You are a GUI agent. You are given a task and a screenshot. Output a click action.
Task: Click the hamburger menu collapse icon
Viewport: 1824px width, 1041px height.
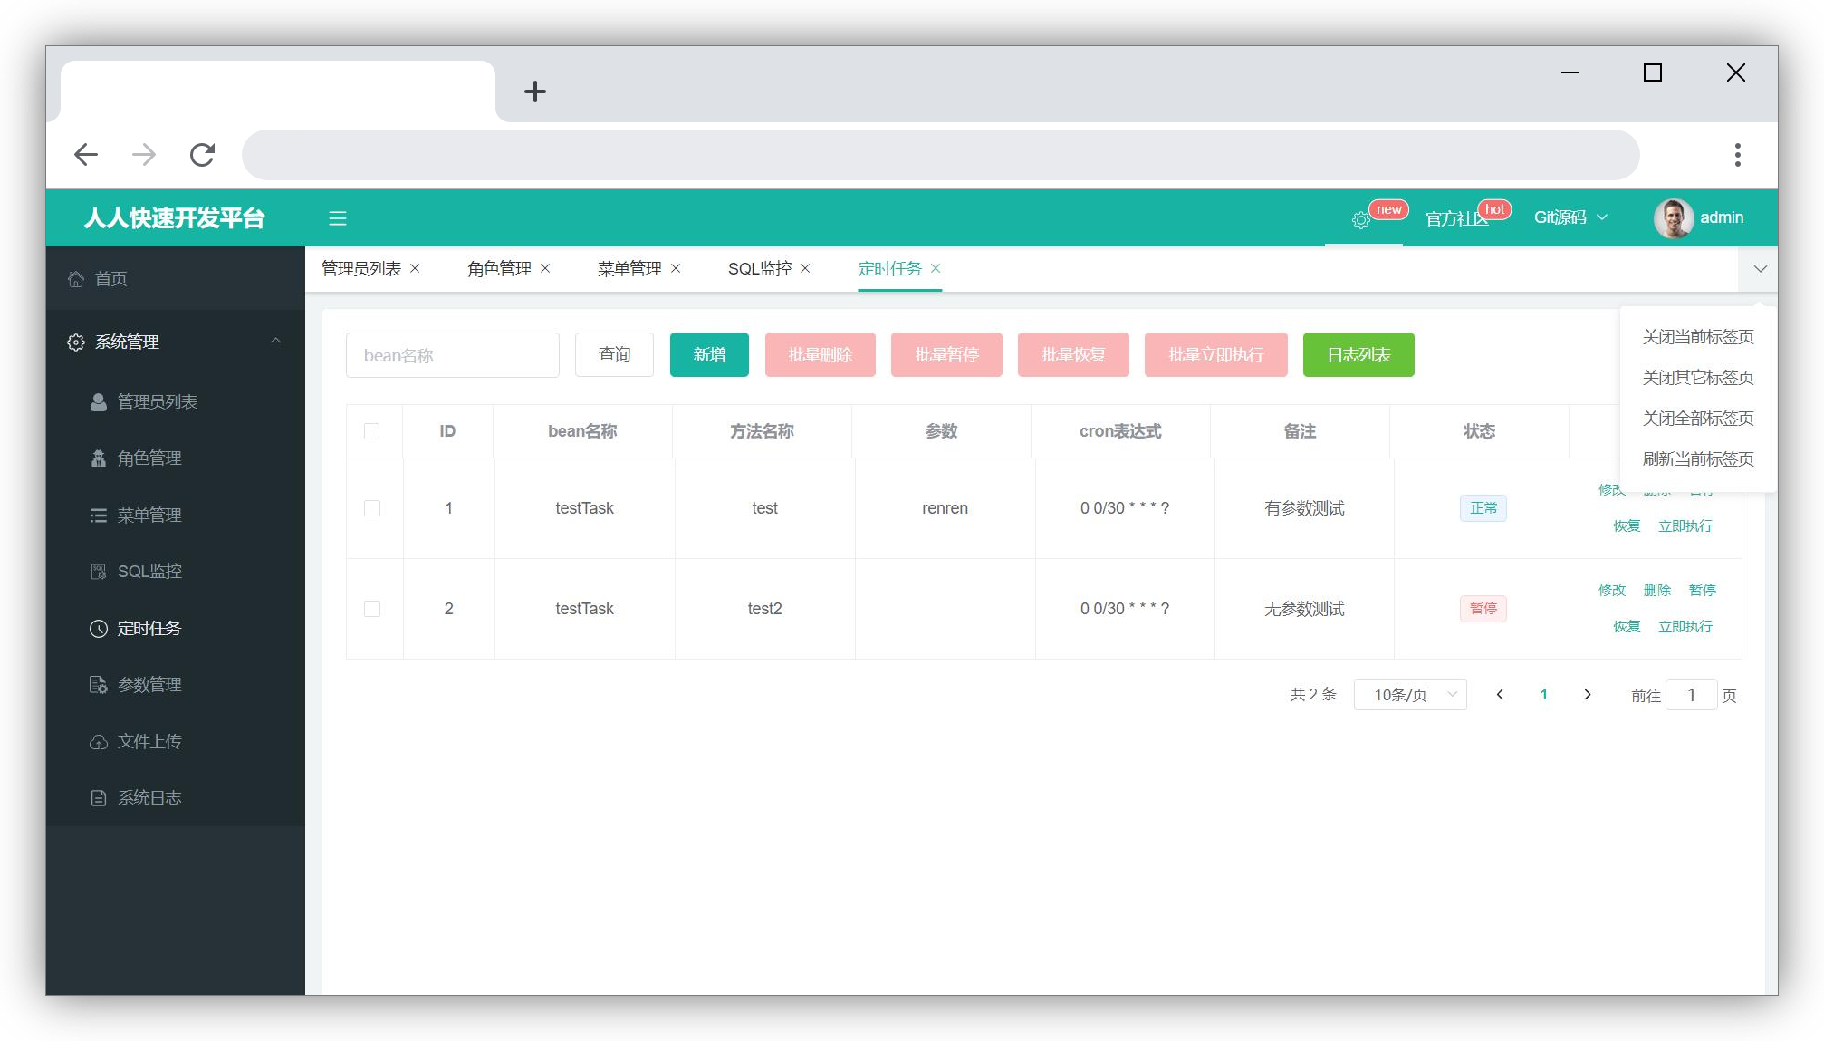click(338, 218)
